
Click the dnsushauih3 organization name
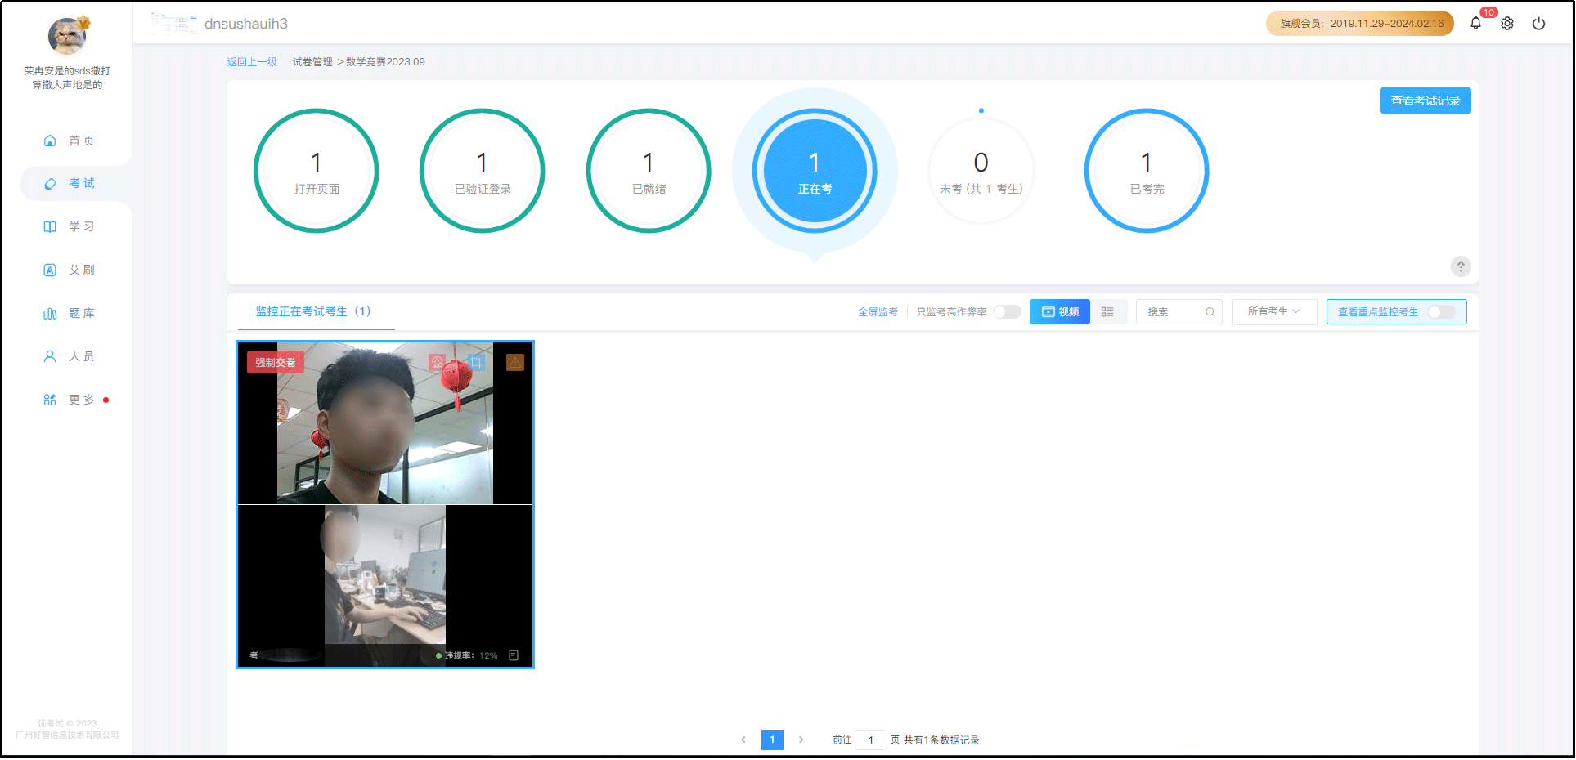pyautogui.click(x=246, y=24)
